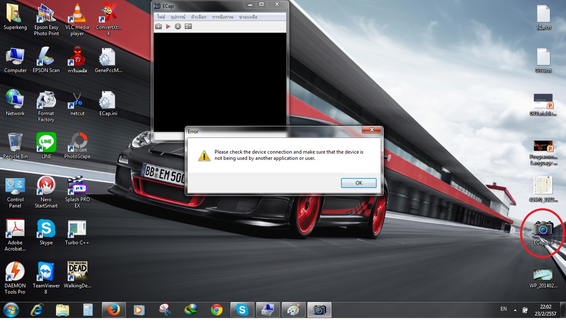
Task: Start preview with the red play button
Action: [x=168, y=27]
